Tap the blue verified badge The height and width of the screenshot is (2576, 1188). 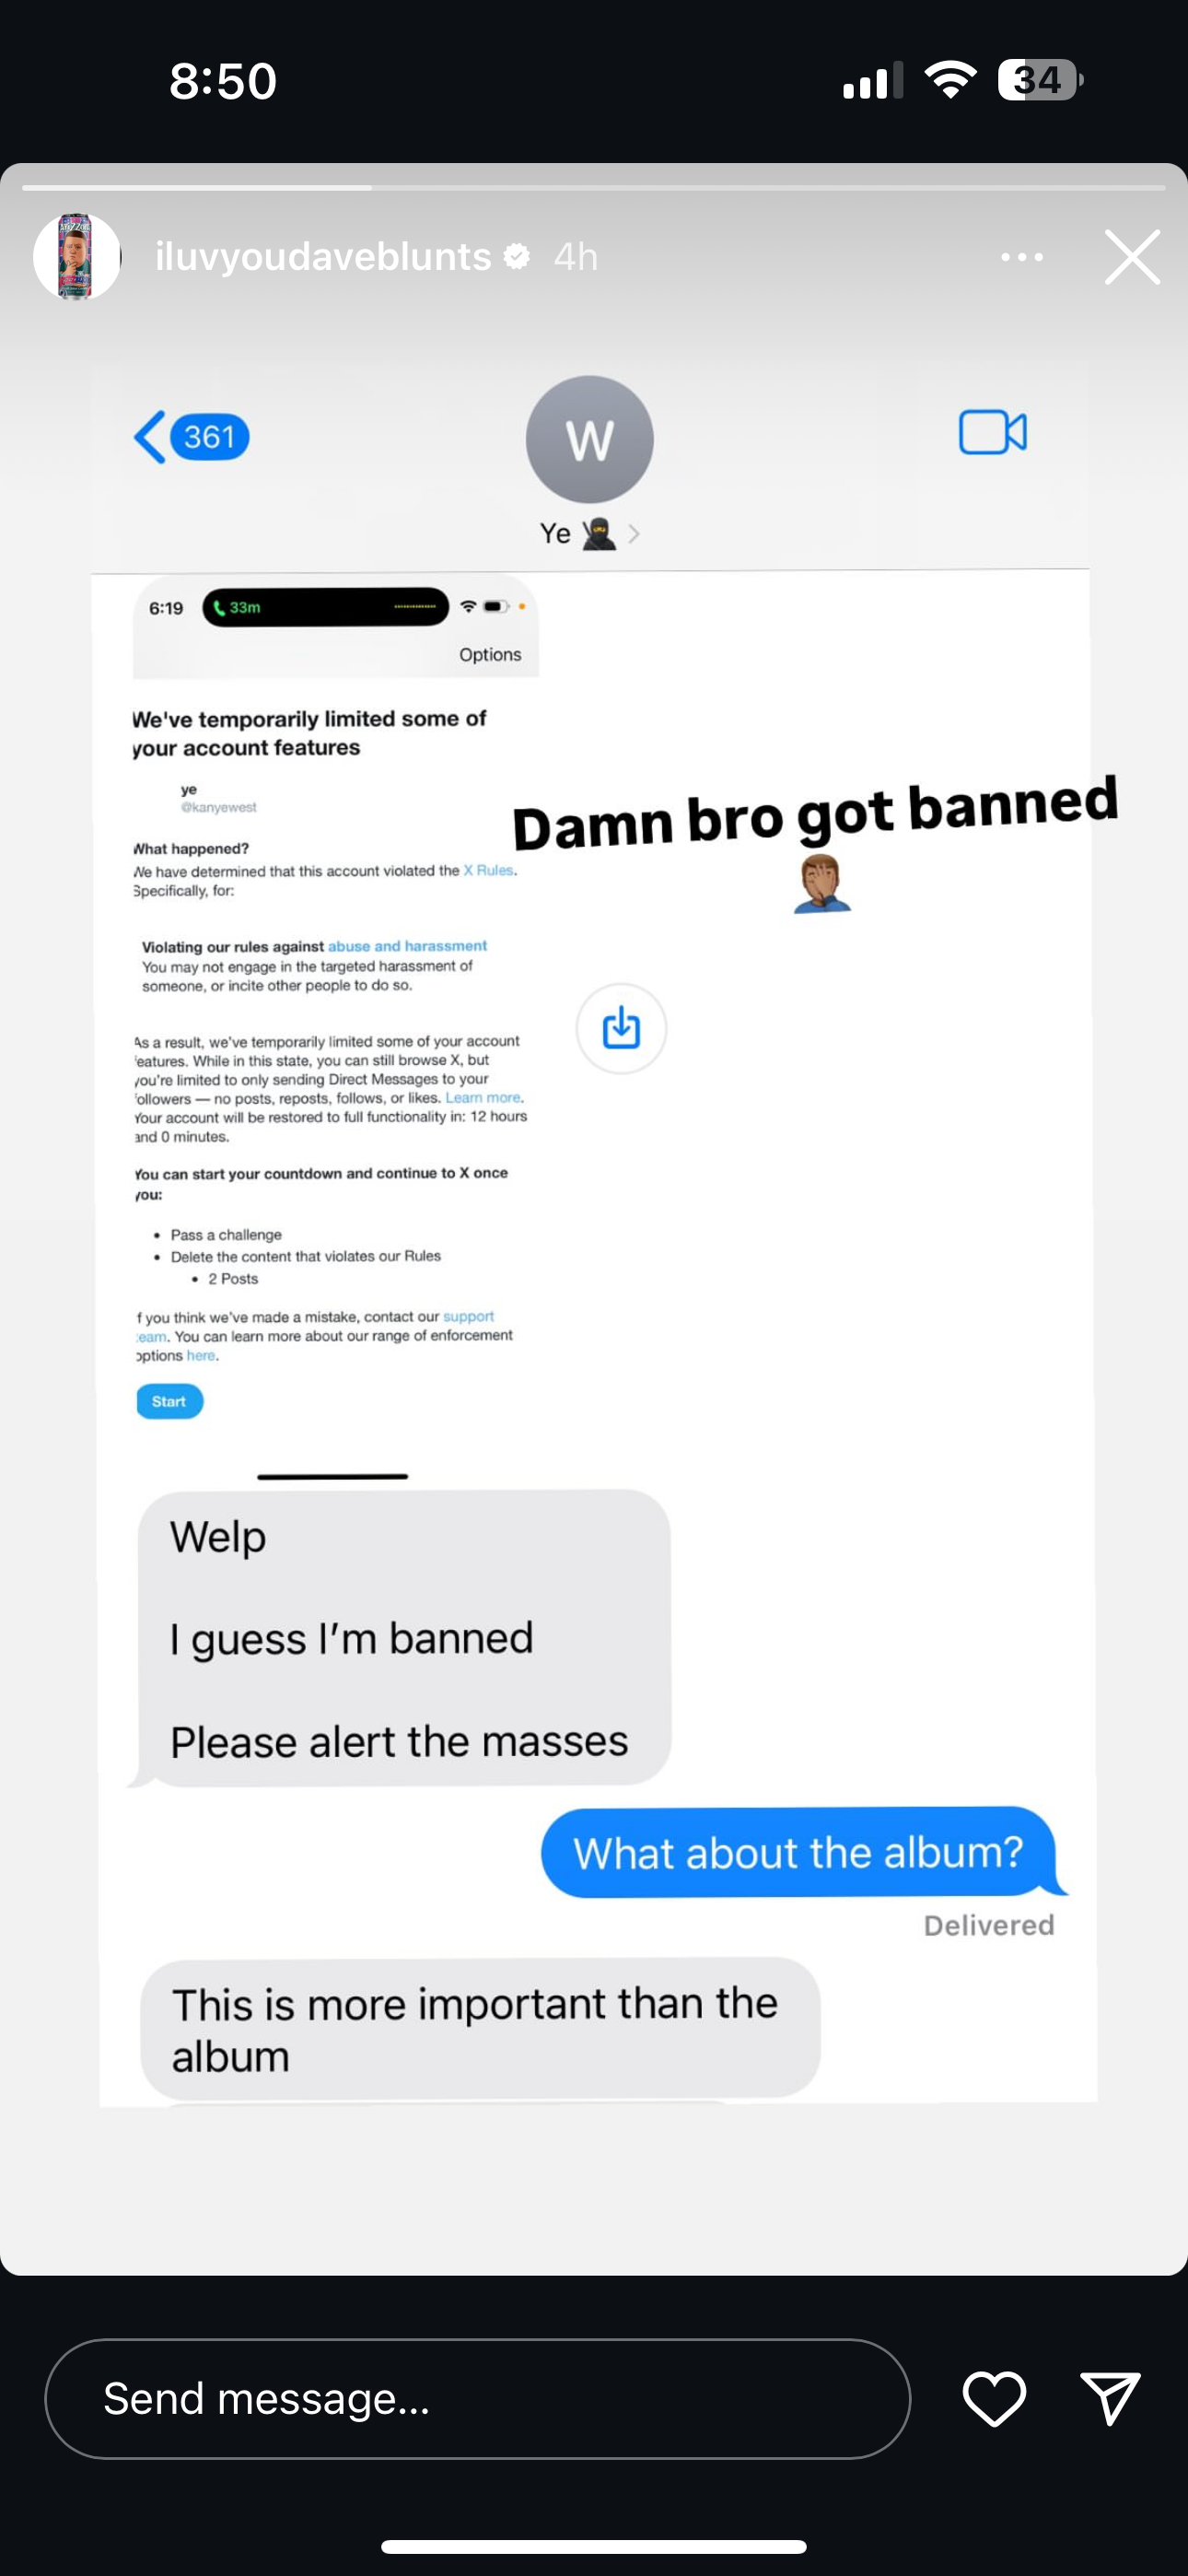[x=516, y=257]
